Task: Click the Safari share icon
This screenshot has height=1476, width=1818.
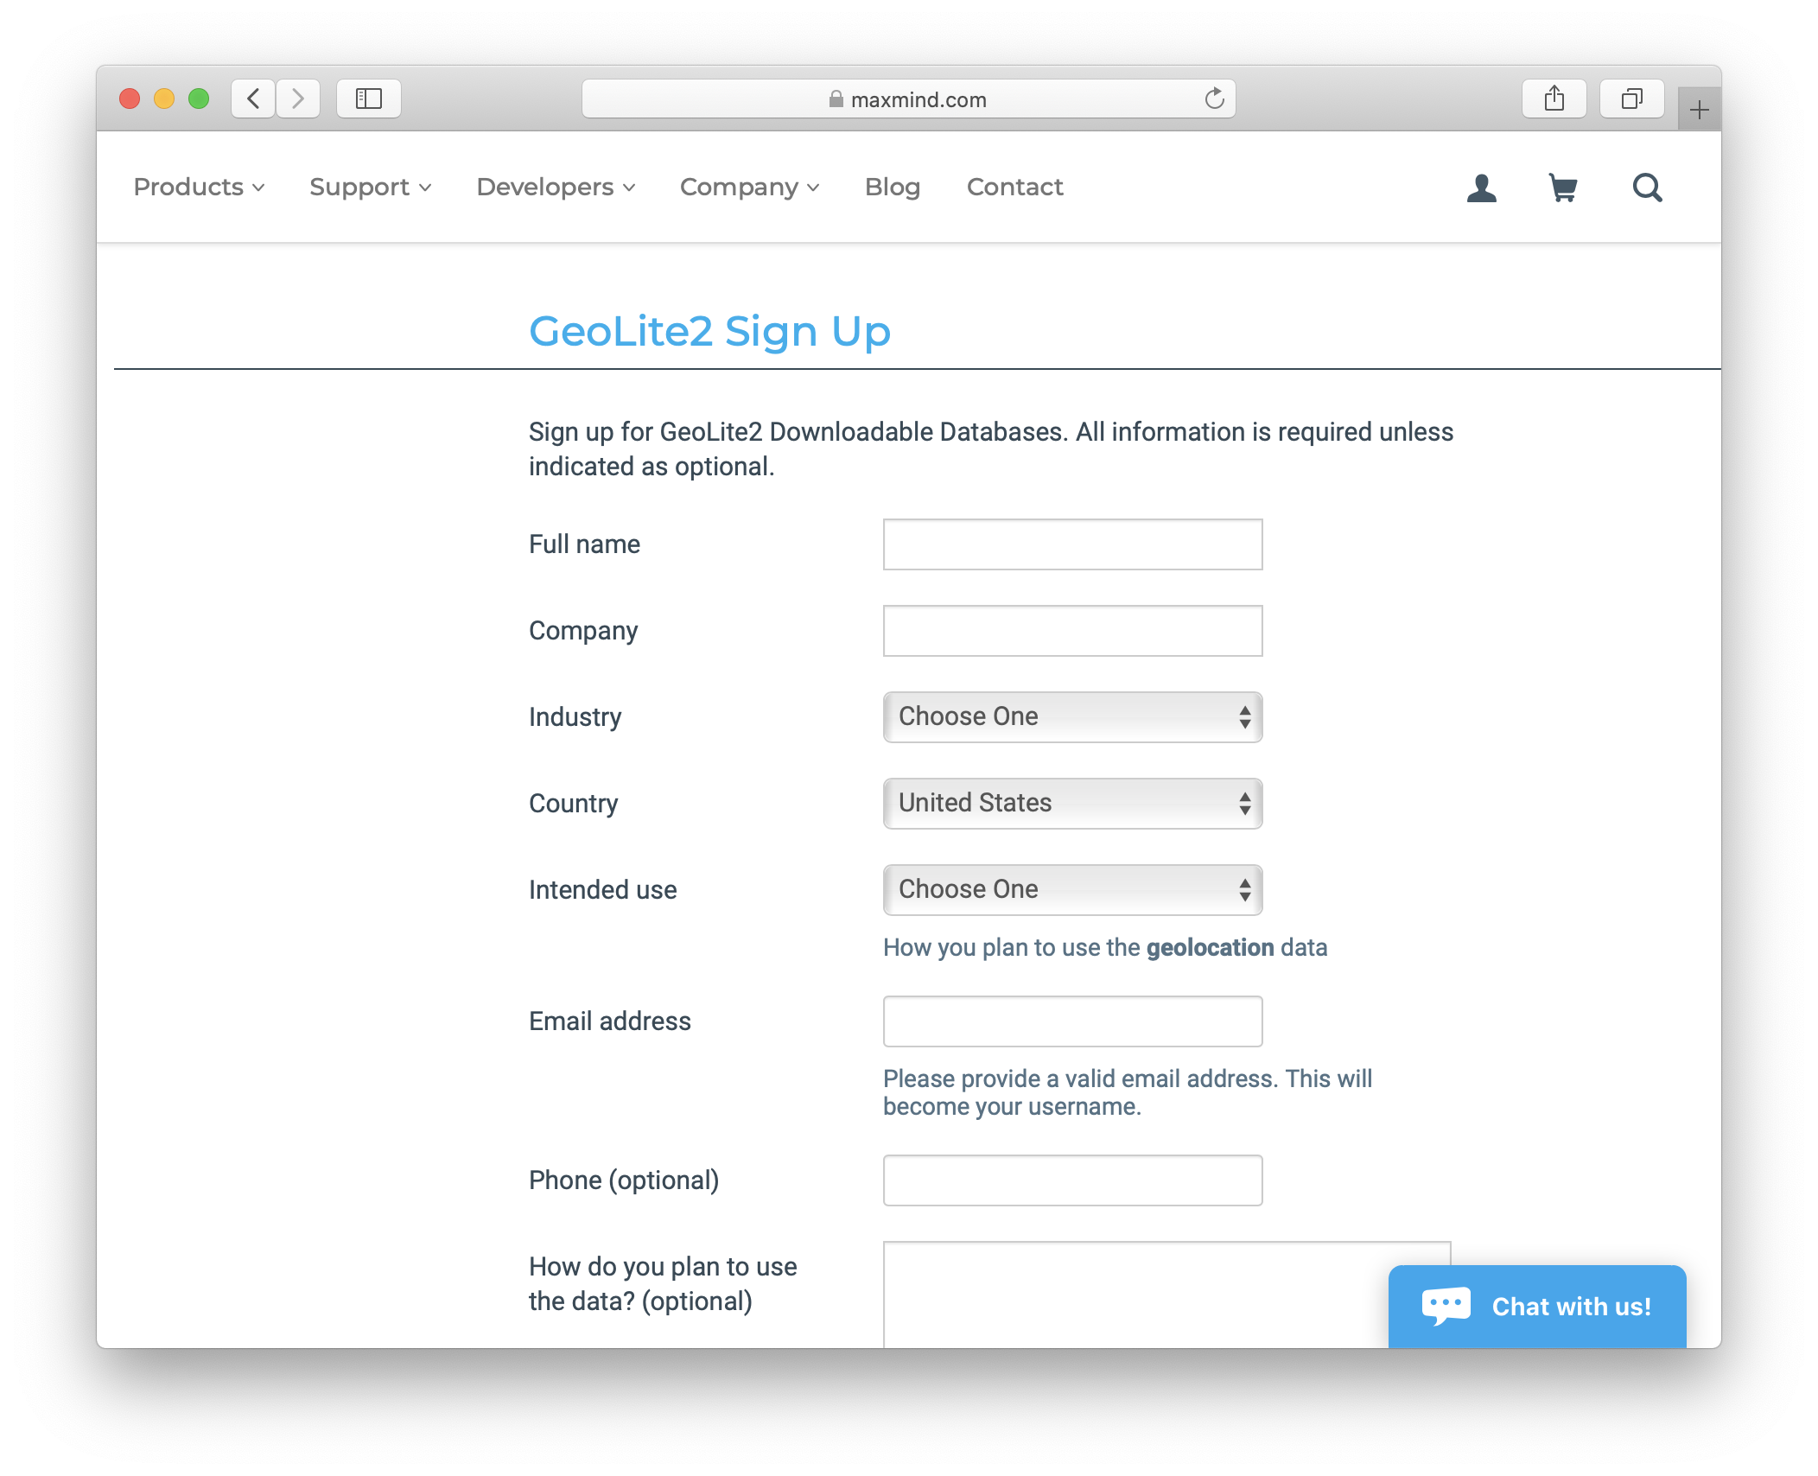Action: [x=1554, y=99]
